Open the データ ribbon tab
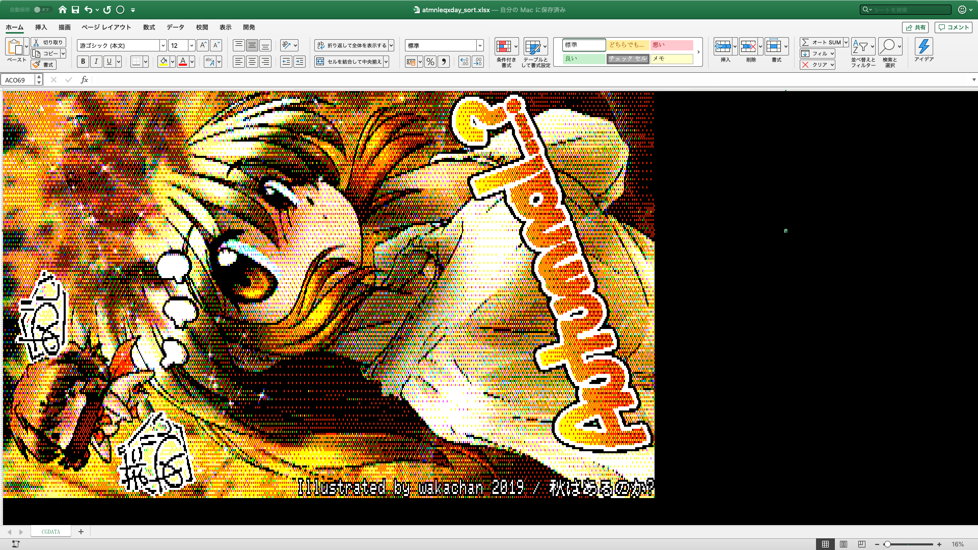Viewport: 978px width, 550px height. pos(175,28)
